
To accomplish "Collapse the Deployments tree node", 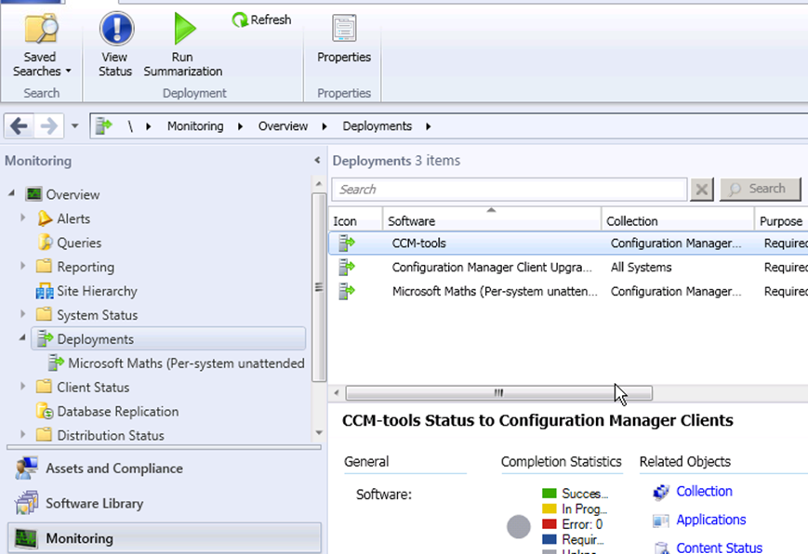I will click(x=22, y=338).
